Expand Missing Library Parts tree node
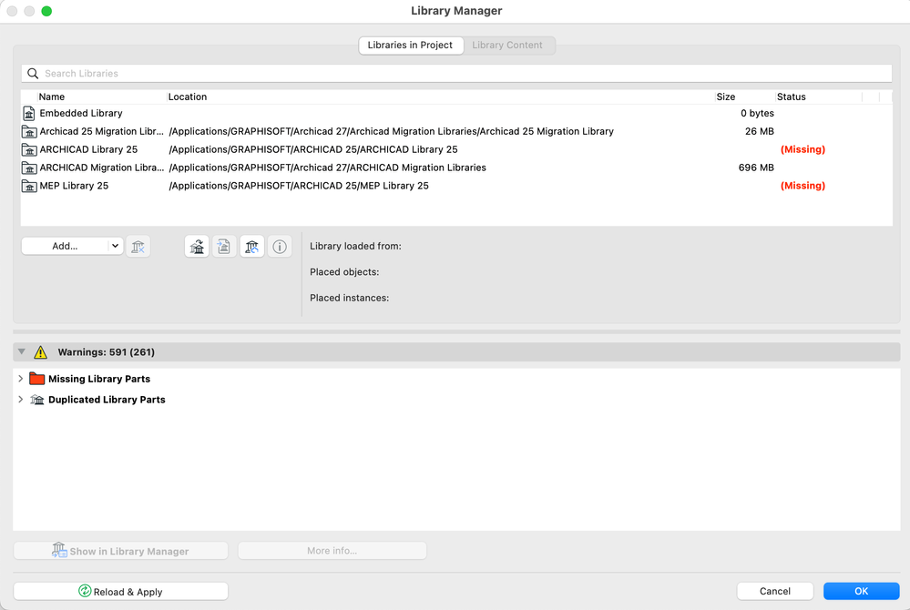 (20, 379)
